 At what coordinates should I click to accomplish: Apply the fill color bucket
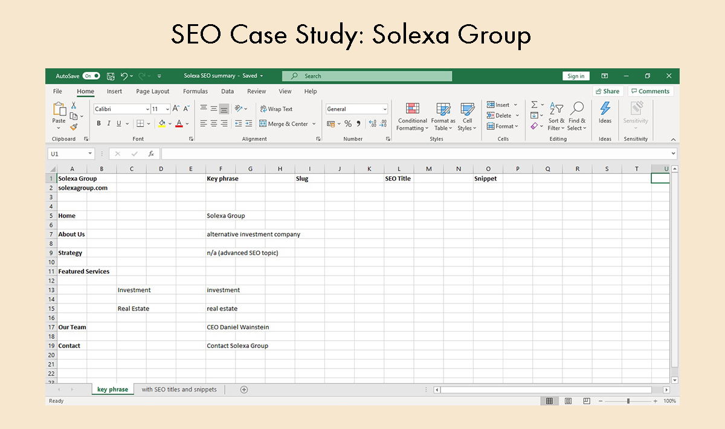click(161, 124)
